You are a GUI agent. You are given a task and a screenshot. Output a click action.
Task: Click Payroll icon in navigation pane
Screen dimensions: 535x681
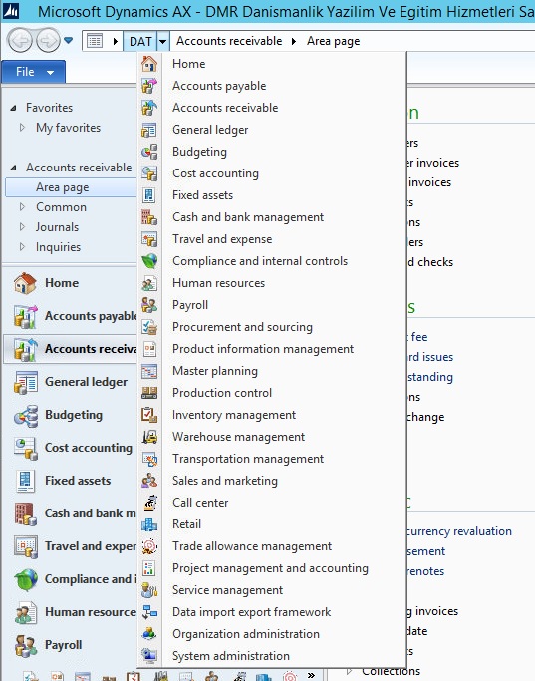click(25, 645)
